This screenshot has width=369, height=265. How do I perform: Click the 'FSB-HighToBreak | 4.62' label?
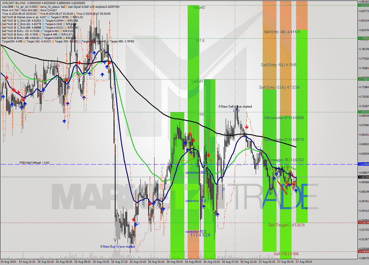coord(34,163)
